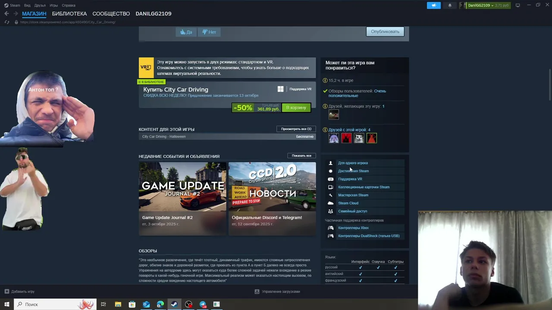Expand DanilGG2109 account dropdown
This screenshot has height=310, width=552.
click(x=485, y=5)
